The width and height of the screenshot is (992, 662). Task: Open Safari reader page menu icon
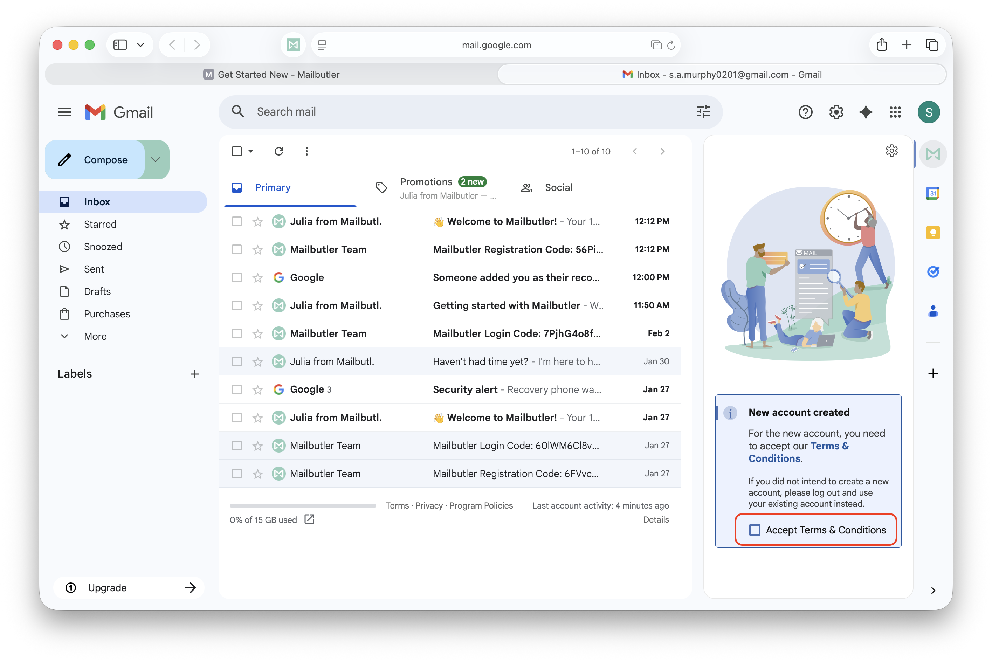pyautogui.click(x=322, y=45)
